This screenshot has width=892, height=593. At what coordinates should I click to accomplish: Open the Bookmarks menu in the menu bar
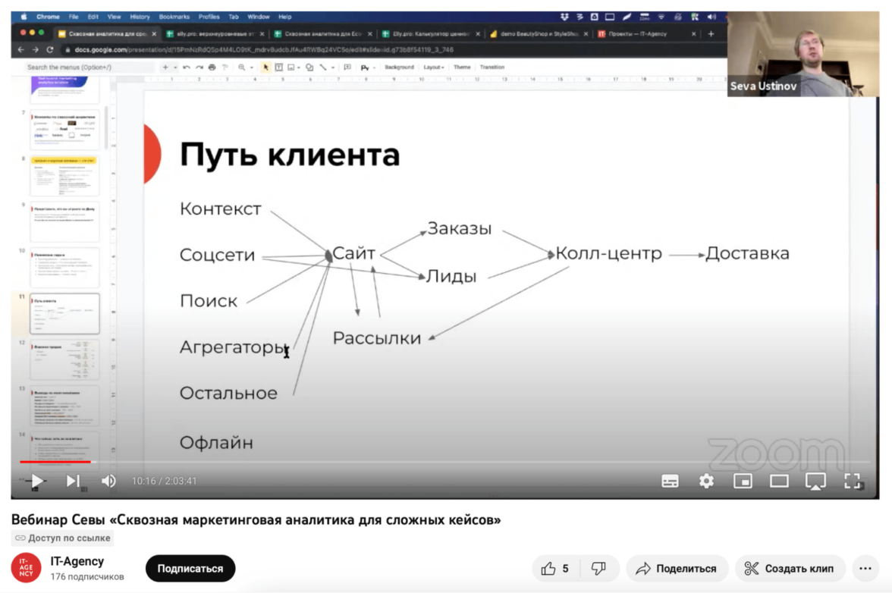point(174,17)
